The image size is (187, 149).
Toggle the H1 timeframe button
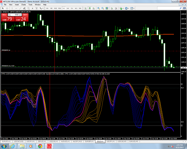[x=64, y=8]
